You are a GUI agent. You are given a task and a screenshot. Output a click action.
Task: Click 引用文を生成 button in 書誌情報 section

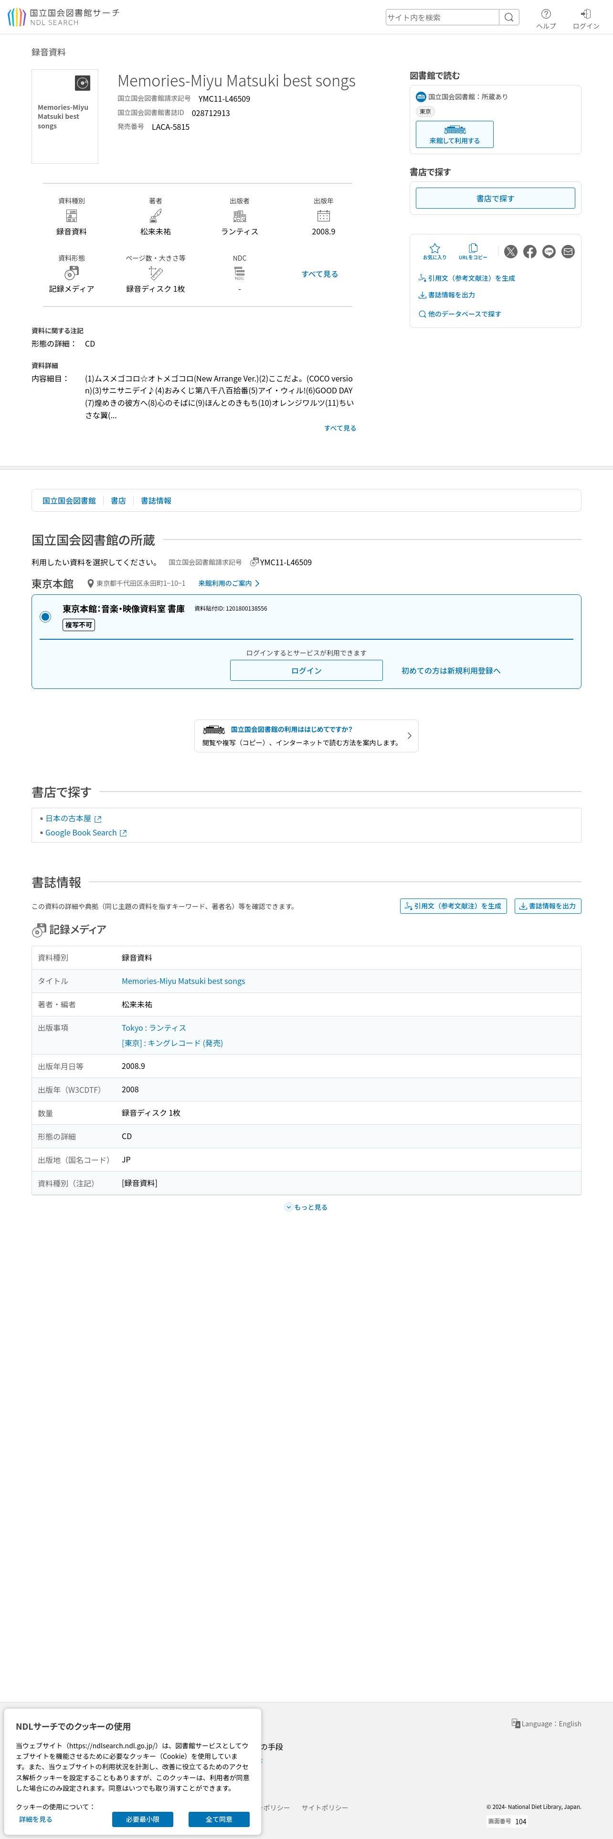(x=453, y=906)
